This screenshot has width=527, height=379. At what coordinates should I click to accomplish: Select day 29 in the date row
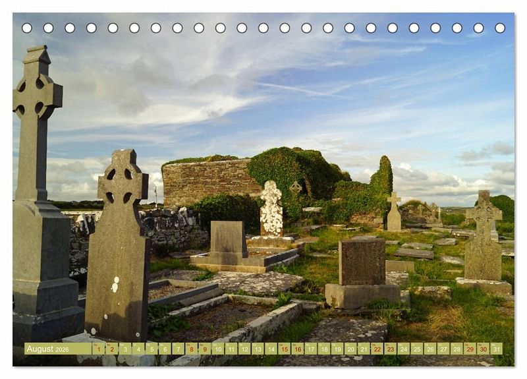coord(470,349)
